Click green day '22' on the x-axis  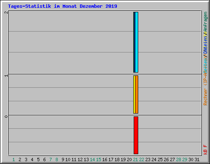142,159
